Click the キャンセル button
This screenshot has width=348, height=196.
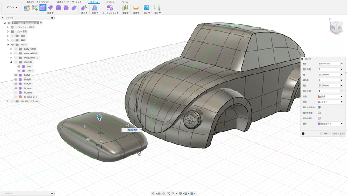click(338, 133)
